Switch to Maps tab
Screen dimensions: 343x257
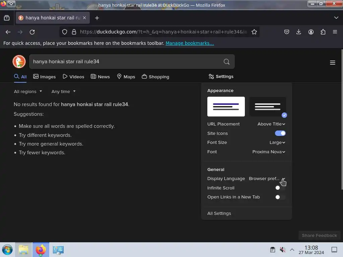126,77
